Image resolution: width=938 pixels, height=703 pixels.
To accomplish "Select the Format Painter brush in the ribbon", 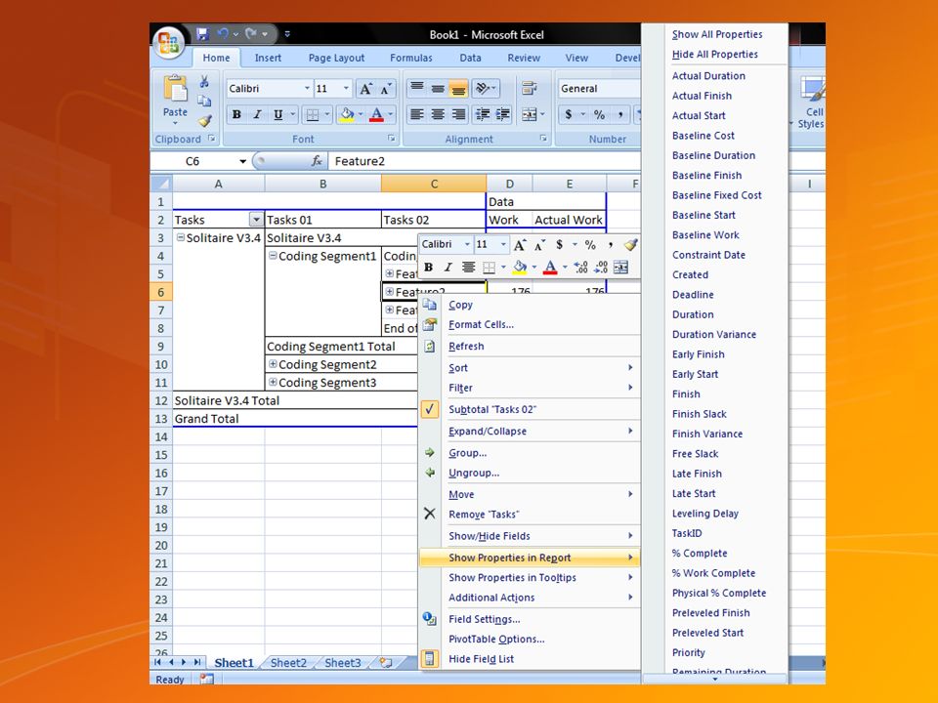I will point(205,121).
